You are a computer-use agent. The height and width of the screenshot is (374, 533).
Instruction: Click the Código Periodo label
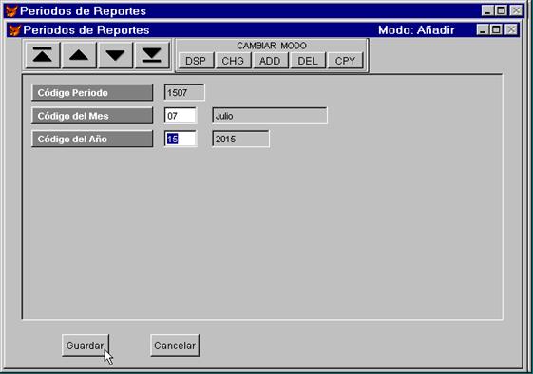(x=92, y=93)
